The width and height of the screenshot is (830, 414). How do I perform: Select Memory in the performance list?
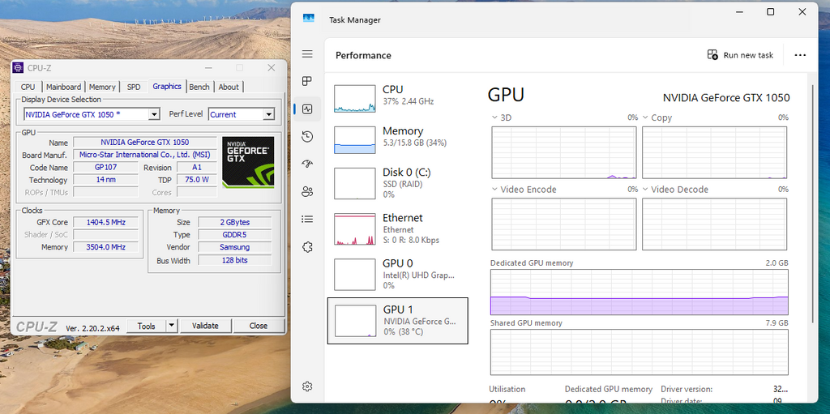click(398, 140)
